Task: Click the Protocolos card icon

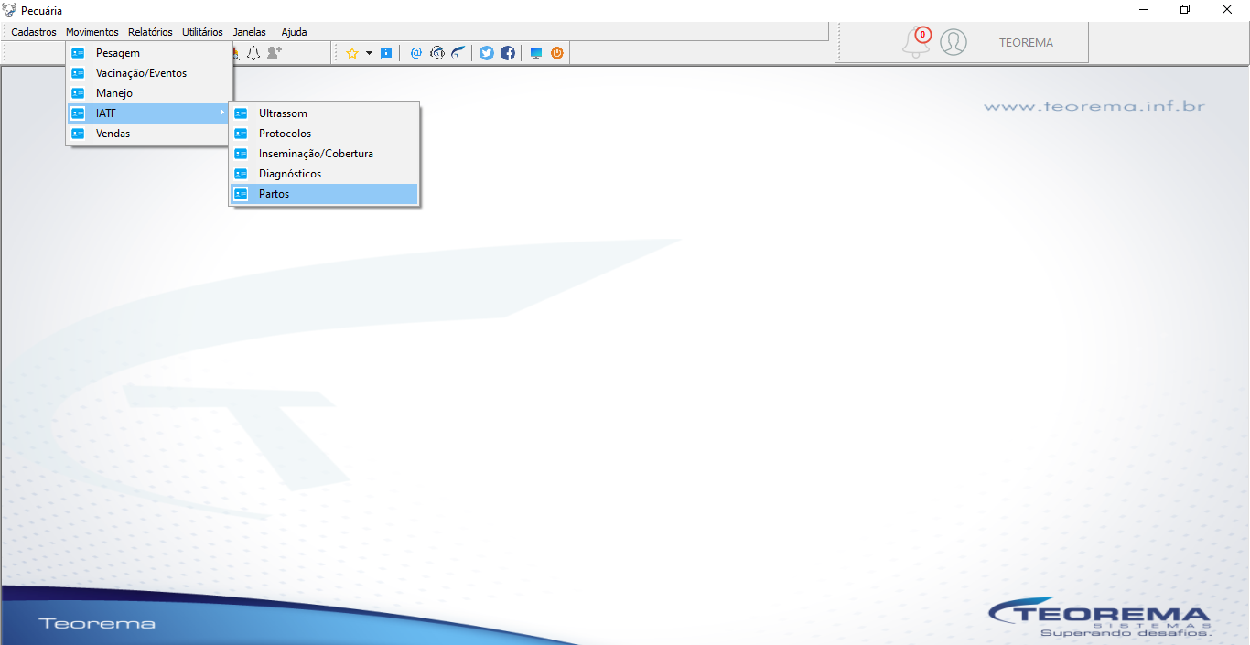Action: 241,134
